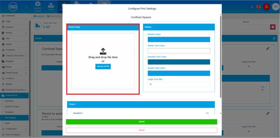Expand the Permits sidebar menu
This screenshot has width=280, height=138.
click(x=14, y=33)
